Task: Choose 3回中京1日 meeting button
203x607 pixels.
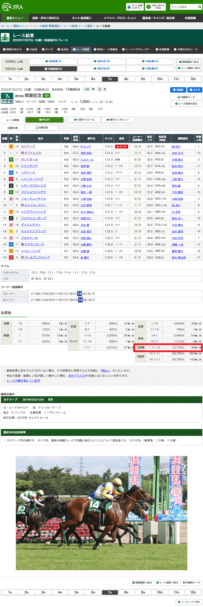Action: click(102, 61)
